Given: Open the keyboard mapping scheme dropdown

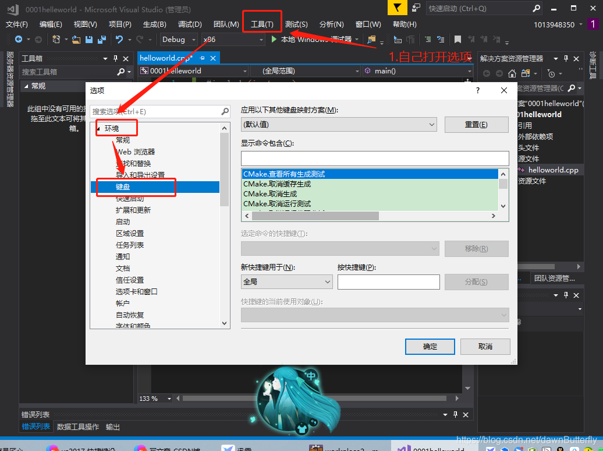Looking at the screenshot, I should pyautogui.click(x=339, y=124).
